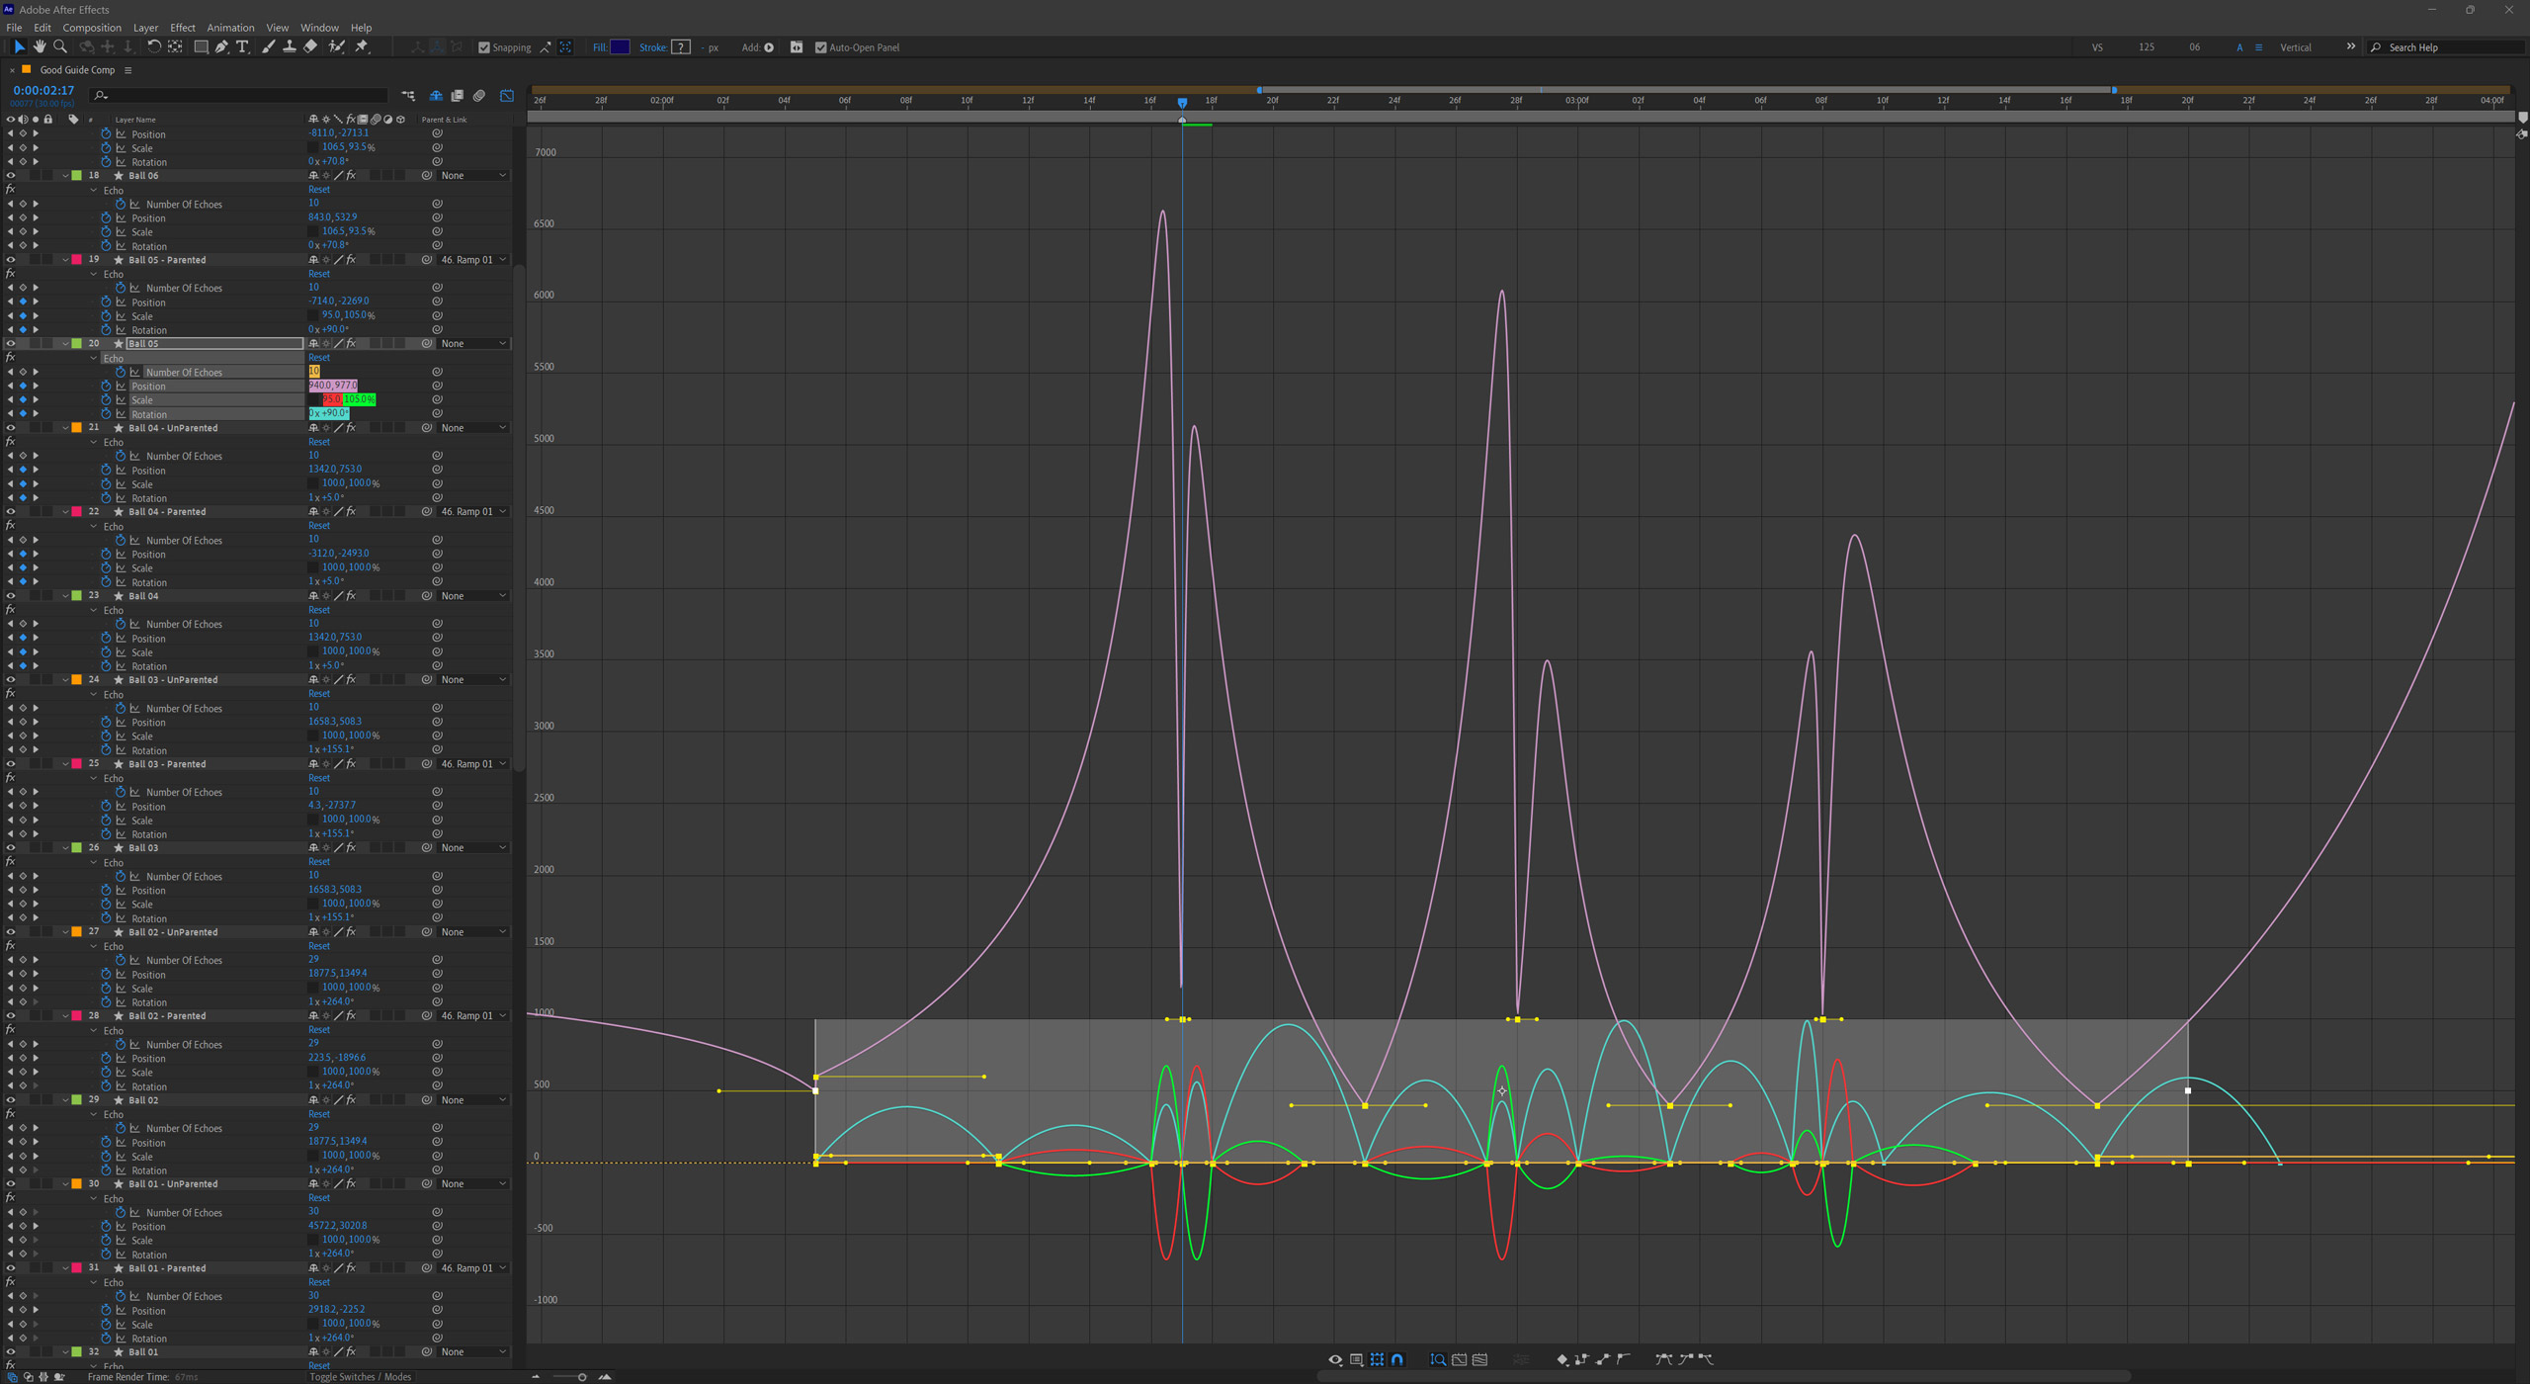Reset the Echo effect on Ball 06
The height and width of the screenshot is (1384, 2530).
(318, 190)
